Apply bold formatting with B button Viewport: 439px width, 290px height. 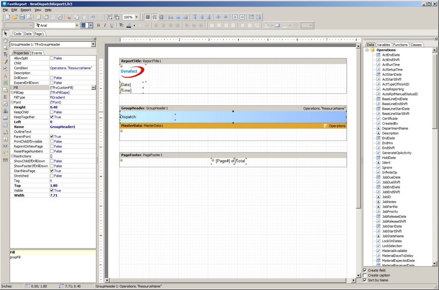pyautogui.click(x=98, y=26)
